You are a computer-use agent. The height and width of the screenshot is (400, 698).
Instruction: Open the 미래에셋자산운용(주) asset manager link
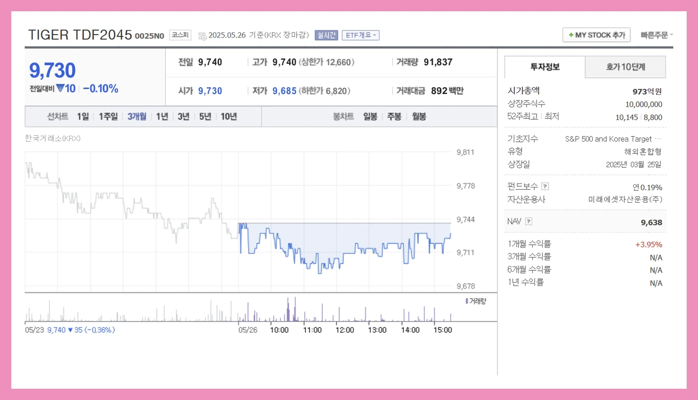point(625,199)
